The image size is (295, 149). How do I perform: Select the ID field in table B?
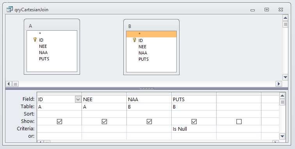point(151,40)
